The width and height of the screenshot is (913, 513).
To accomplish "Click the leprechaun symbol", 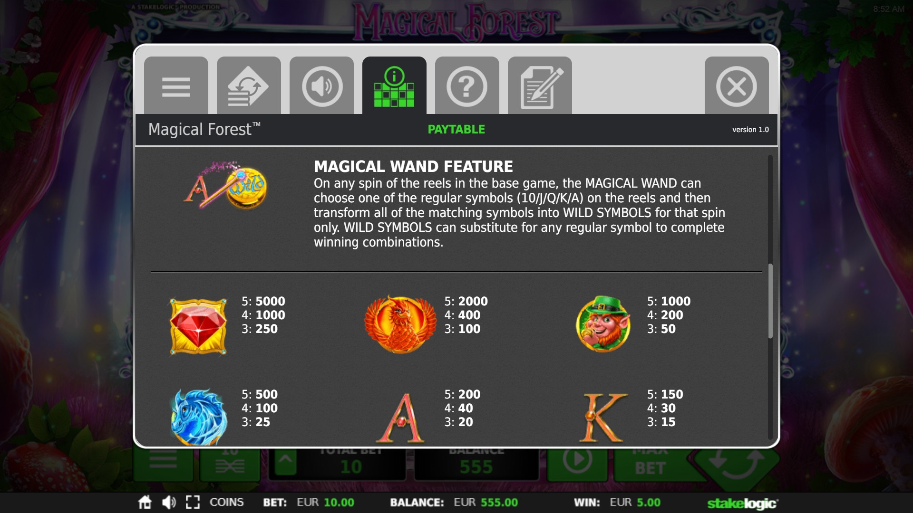I will coord(603,323).
